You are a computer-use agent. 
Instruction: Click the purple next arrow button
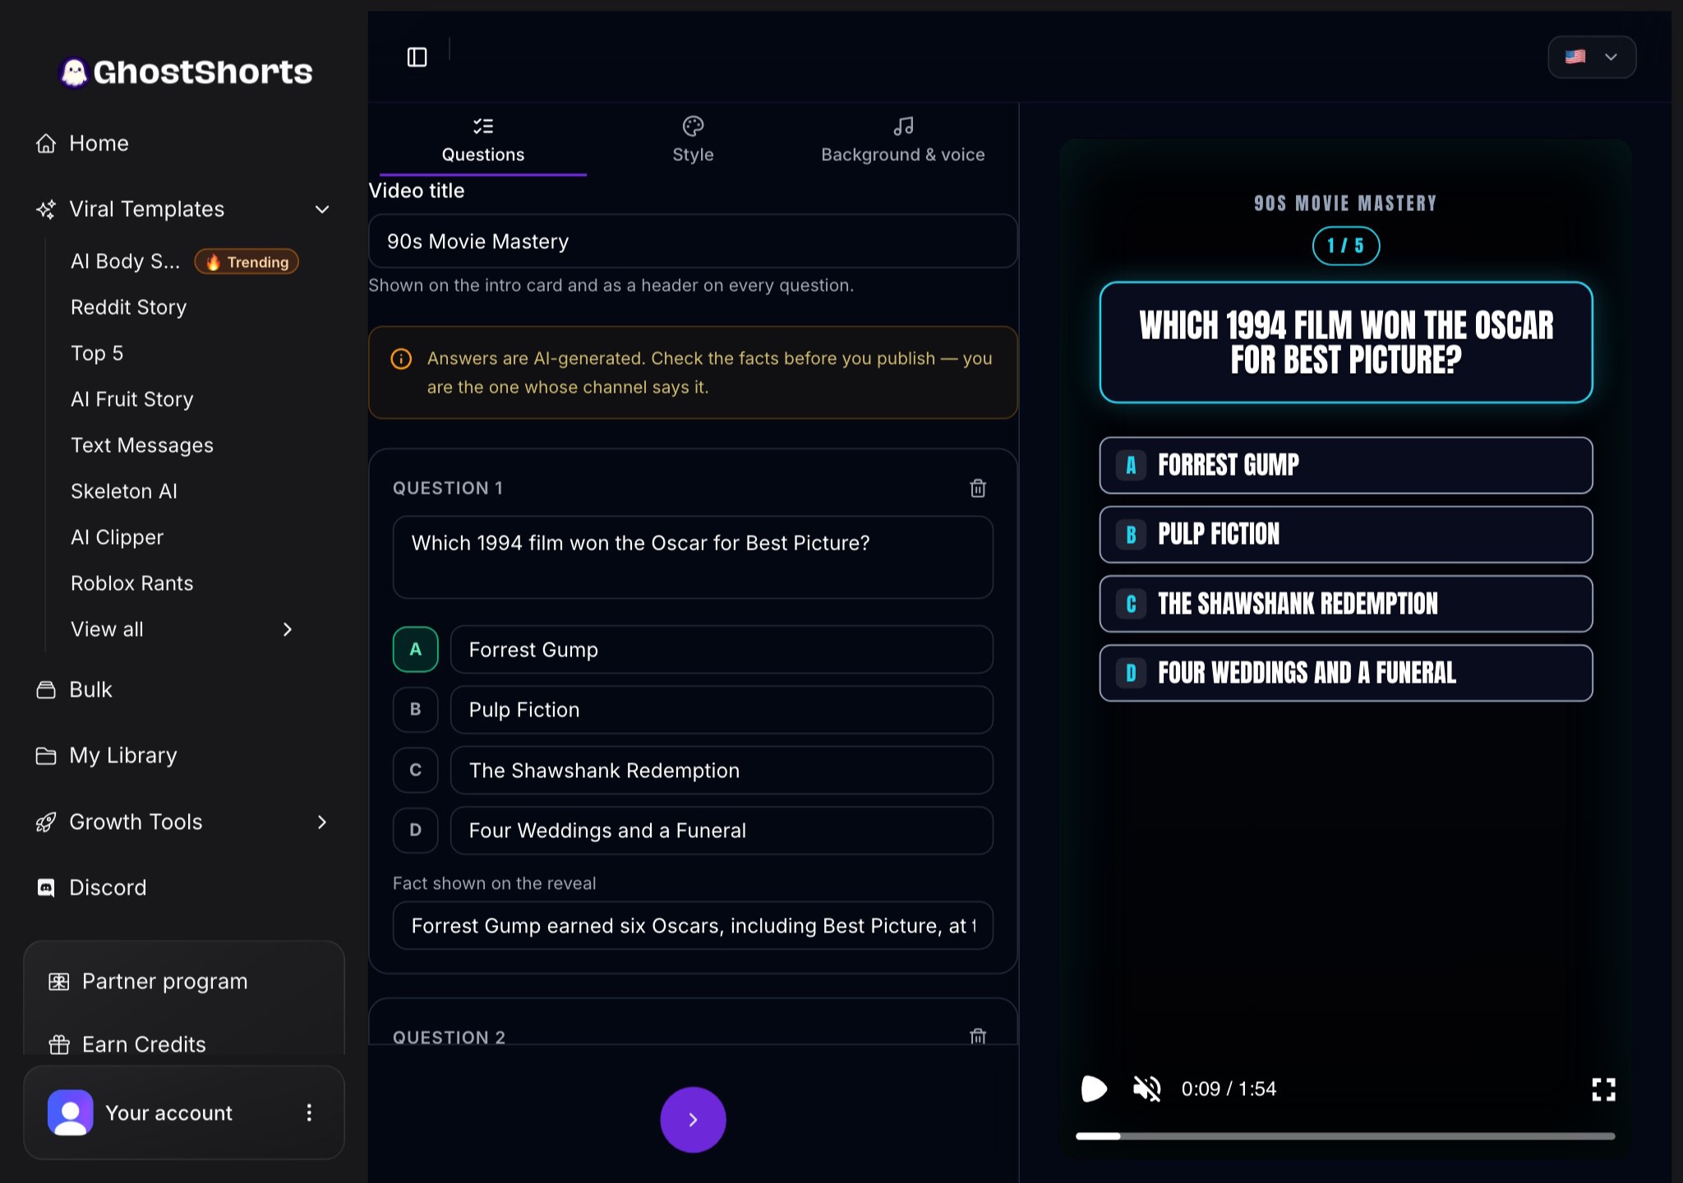point(693,1120)
